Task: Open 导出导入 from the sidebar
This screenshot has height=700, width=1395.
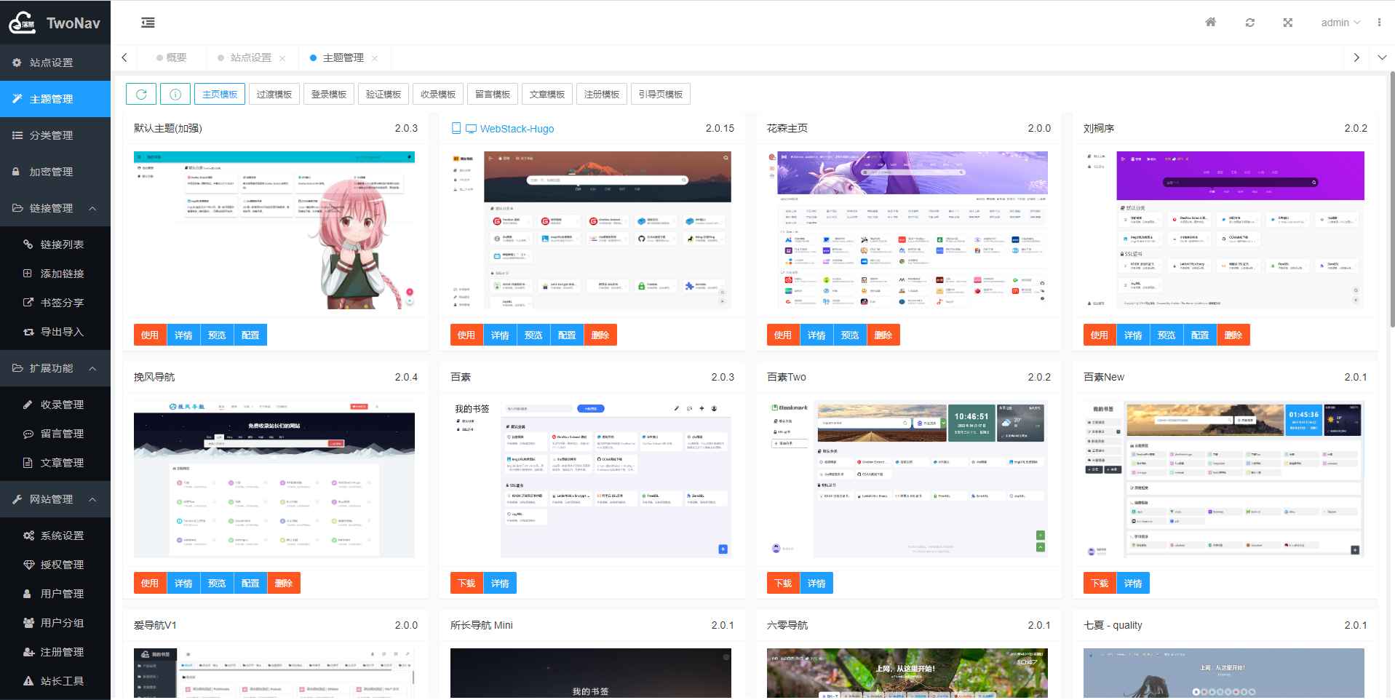Action: [x=63, y=331]
